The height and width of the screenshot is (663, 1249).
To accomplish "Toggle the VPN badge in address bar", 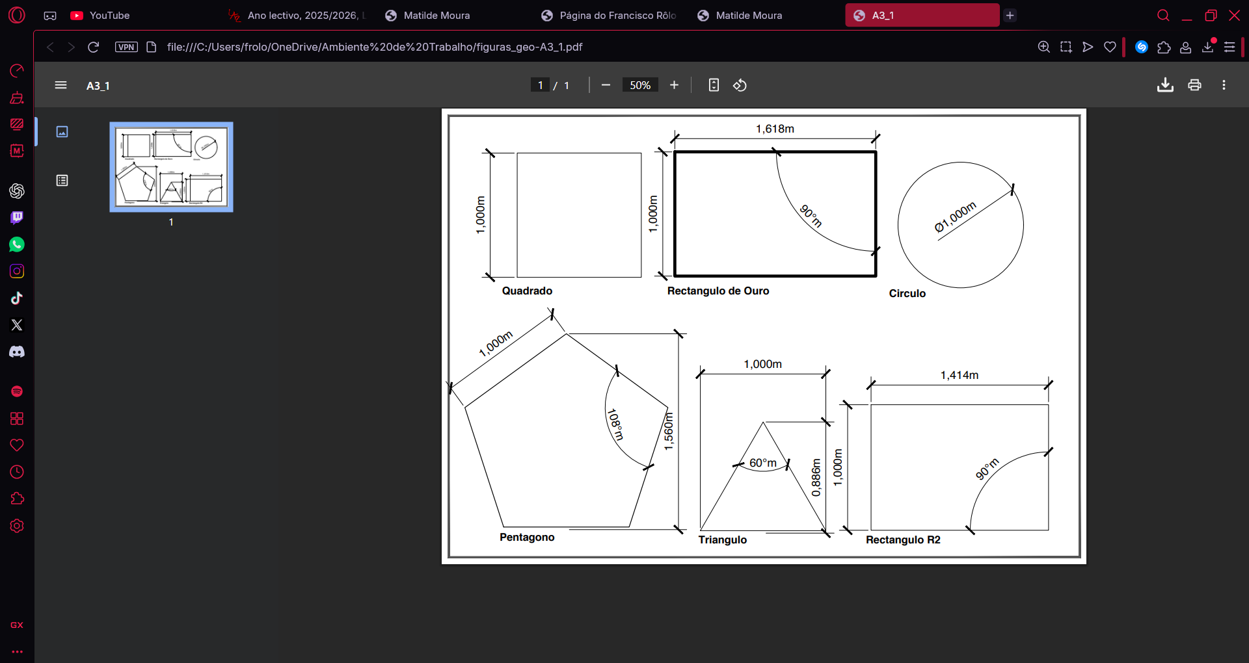I will (126, 47).
